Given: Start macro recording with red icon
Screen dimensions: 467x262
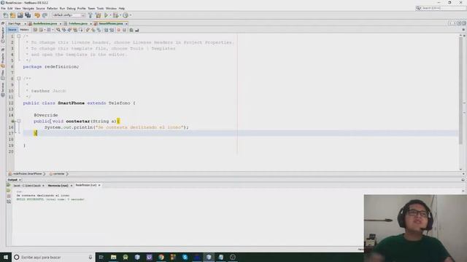Looking at the screenshot, I should click(118, 30).
